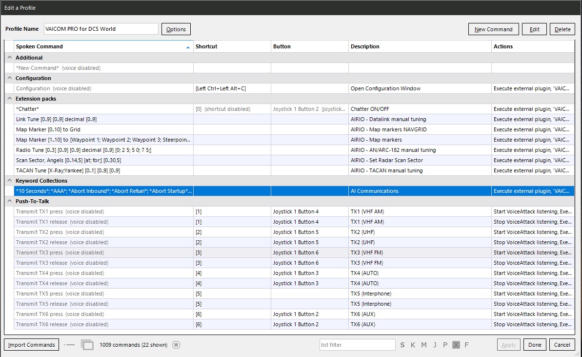Select Transmit TX3 press row
Image resolution: width=582 pixels, height=357 pixels.
pyautogui.click(x=294, y=252)
